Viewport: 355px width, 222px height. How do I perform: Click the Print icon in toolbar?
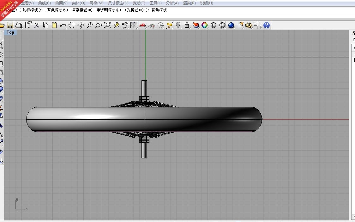point(19,25)
